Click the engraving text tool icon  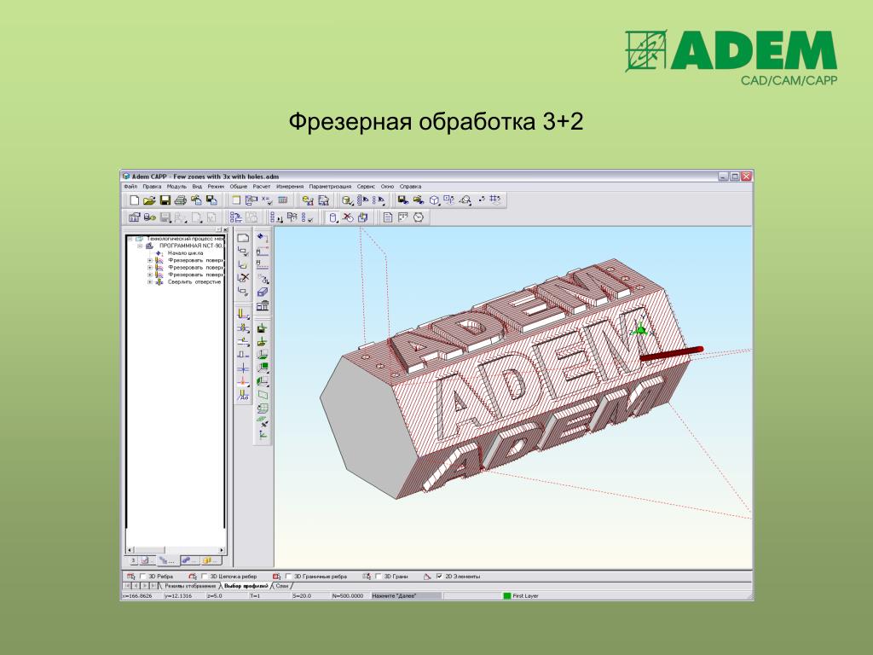click(243, 396)
